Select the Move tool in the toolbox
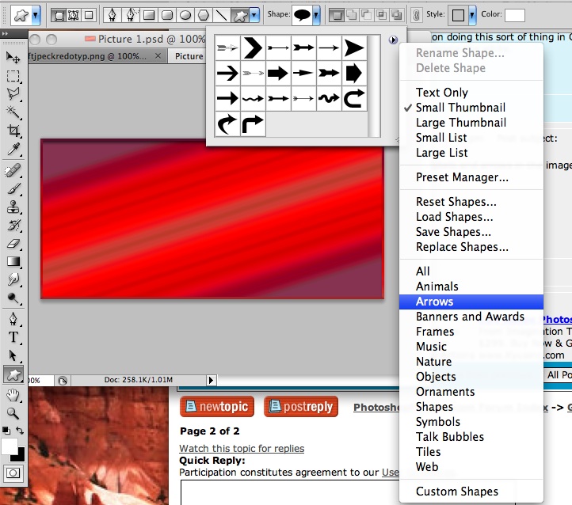Viewport: 572px width, 505px height. (x=13, y=57)
